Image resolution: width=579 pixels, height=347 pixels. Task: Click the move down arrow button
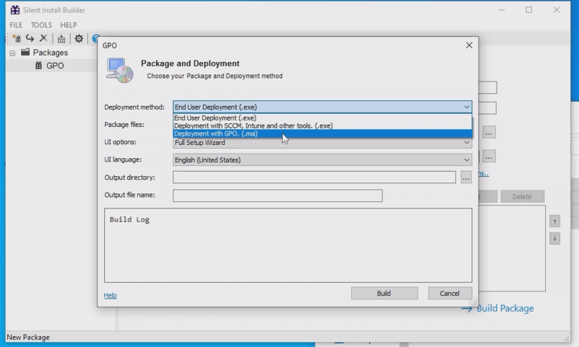(554, 238)
